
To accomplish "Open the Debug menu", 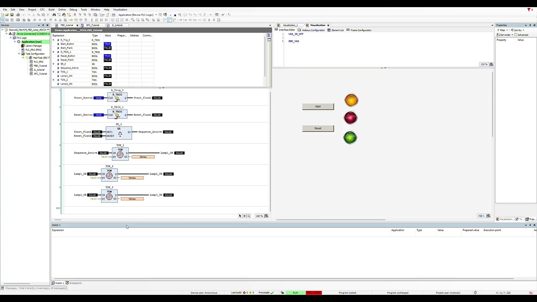I will tap(73, 10).
